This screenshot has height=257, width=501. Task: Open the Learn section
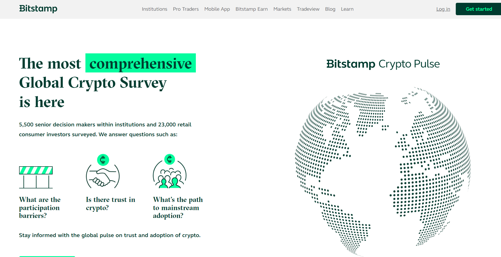(347, 9)
